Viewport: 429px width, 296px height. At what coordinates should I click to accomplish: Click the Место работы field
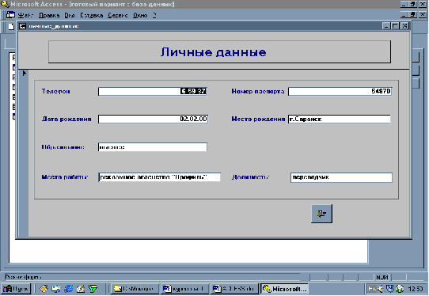coord(159,177)
